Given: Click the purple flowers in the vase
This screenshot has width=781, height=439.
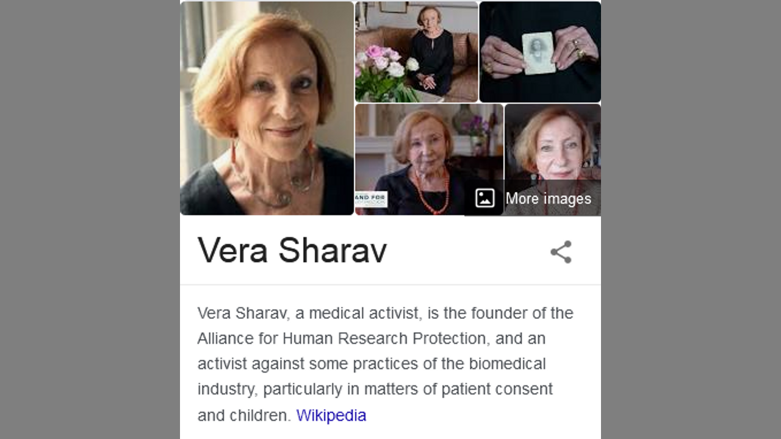Looking at the screenshot, I should (475, 125).
